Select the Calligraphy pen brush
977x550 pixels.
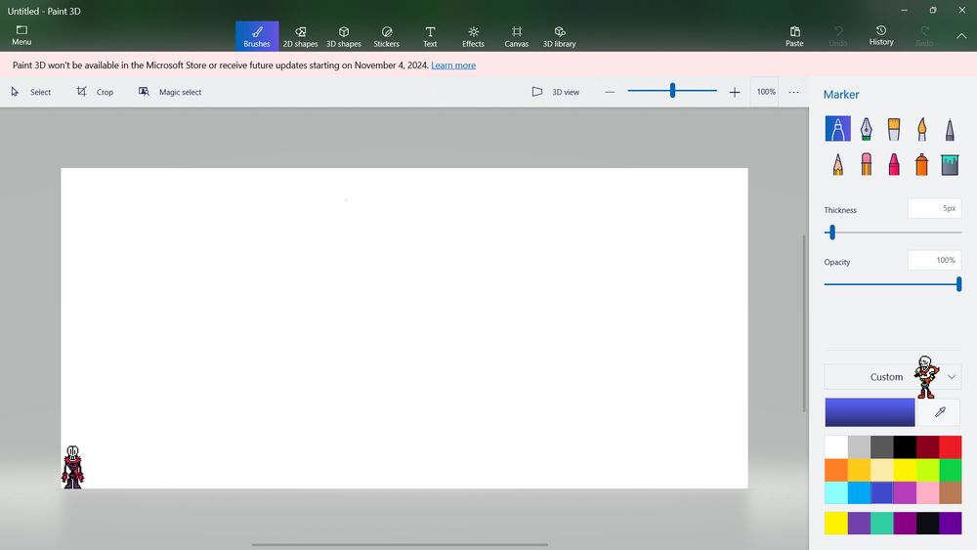(866, 128)
